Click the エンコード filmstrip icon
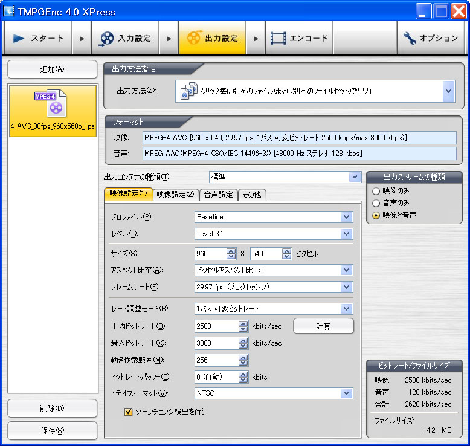The image size is (470, 446). pos(278,39)
